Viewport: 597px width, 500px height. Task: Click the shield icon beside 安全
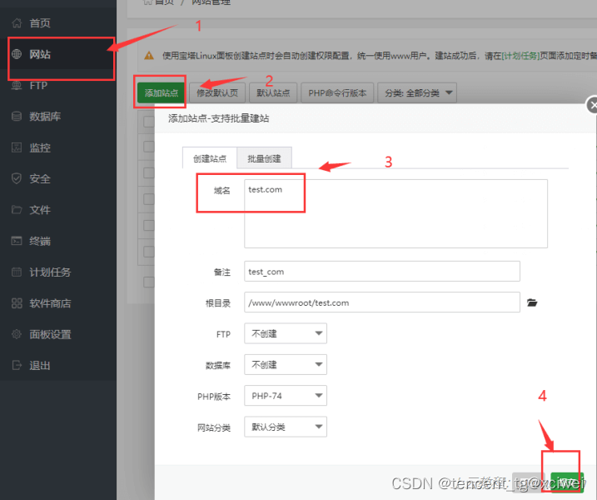coord(17,178)
